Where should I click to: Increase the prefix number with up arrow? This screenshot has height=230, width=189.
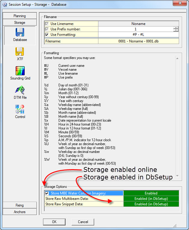click(x=176, y=28)
